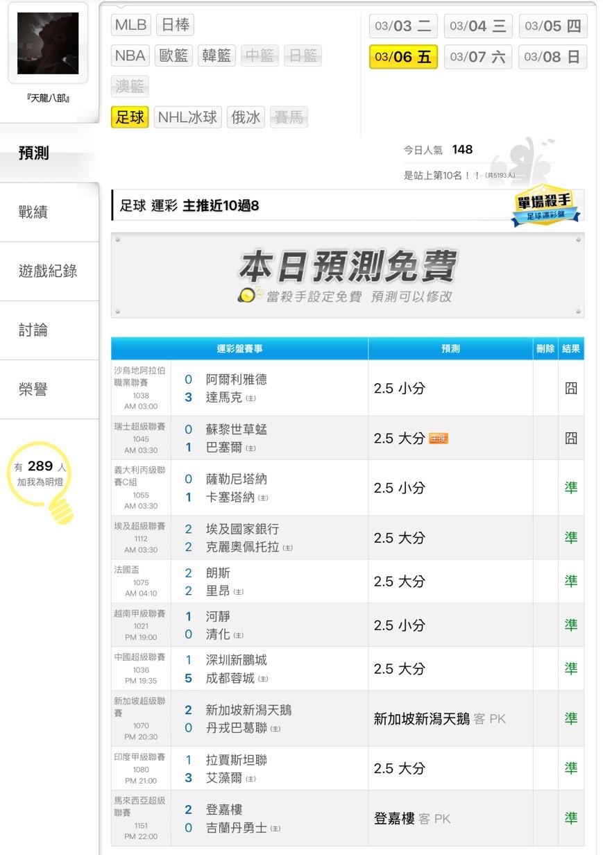Viewport: 603px width, 855px height.
Task: Click the 囧 result for 達馬克 match
Action: [x=571, y=389]
